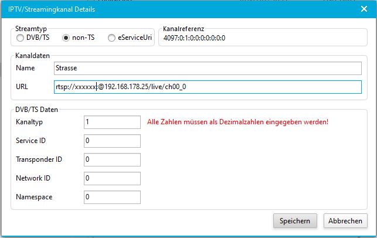This screenshot has width=377, height=238.
Task: Click the Kanaldaten group heading
Action: 33,56
